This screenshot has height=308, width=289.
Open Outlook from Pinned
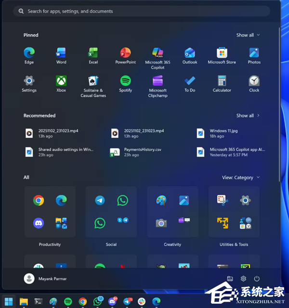[190, 56]
